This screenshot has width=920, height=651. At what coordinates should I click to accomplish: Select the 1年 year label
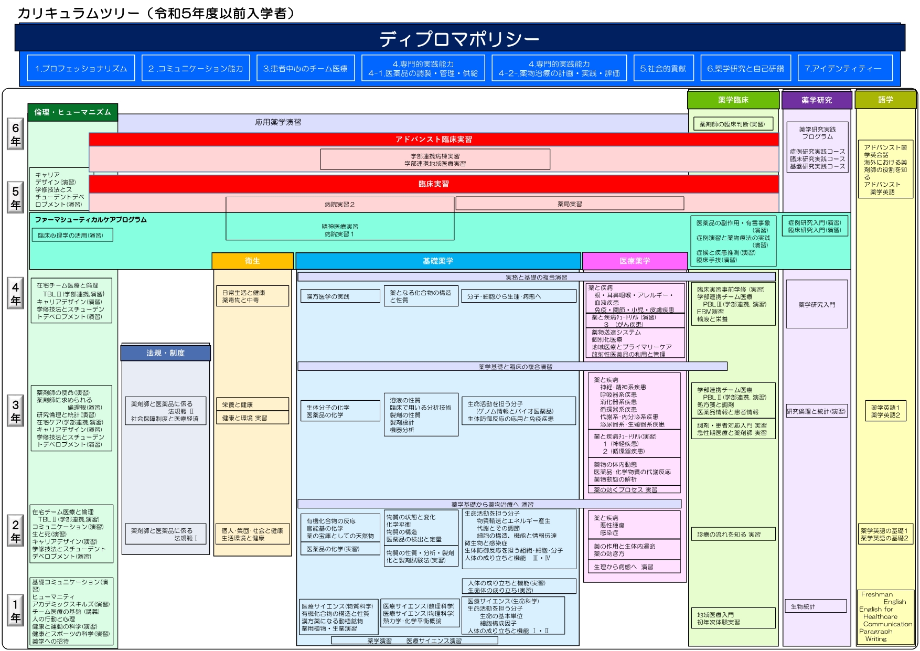pos(16,611)
